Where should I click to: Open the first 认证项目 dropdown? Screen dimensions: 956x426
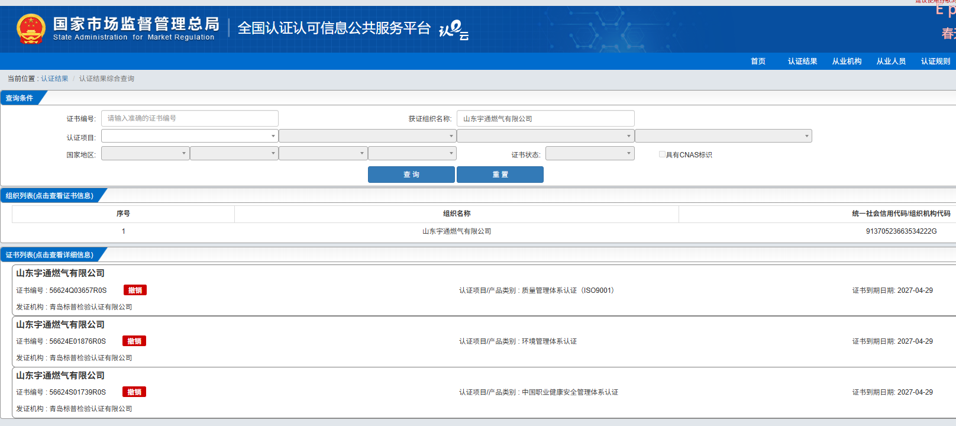tap(190, 136)
